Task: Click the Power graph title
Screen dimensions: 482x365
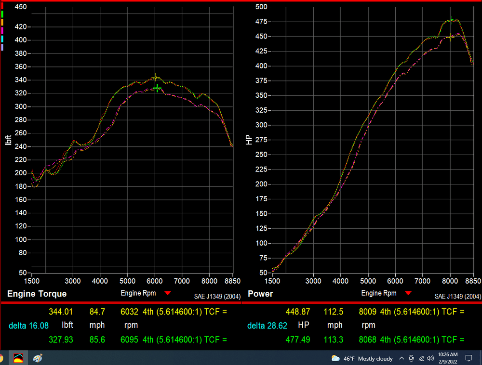Action: 260,294
